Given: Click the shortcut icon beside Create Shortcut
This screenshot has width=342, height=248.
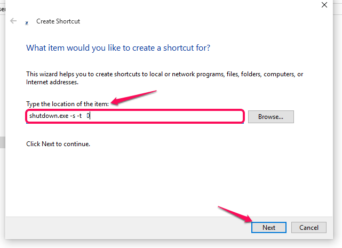Looking at the screenshot, I should [x=27, y=23].
